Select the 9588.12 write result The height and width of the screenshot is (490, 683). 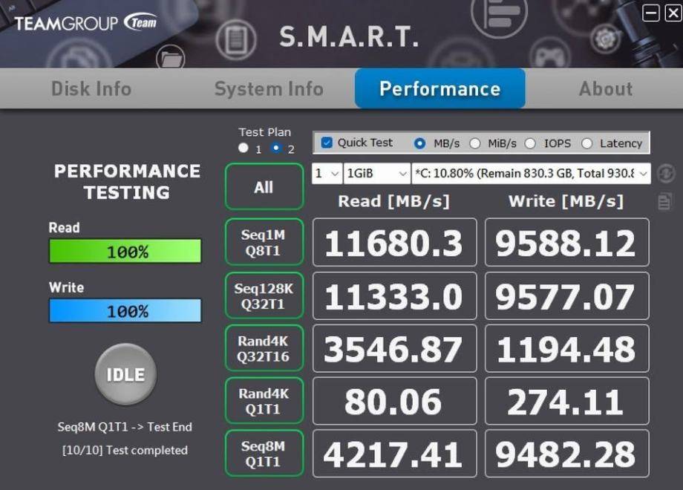[566, 242]
